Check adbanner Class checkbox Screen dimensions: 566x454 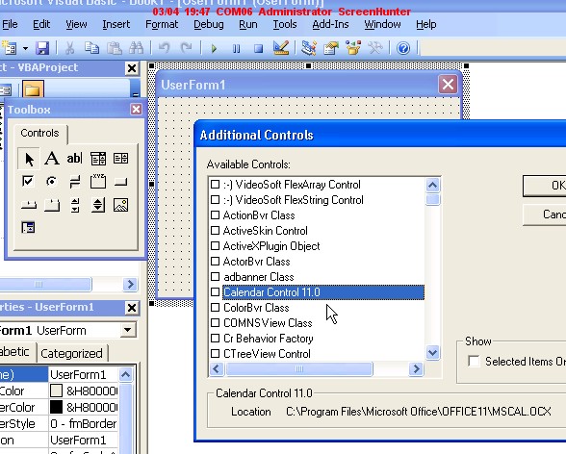click(x=216, y=277)
